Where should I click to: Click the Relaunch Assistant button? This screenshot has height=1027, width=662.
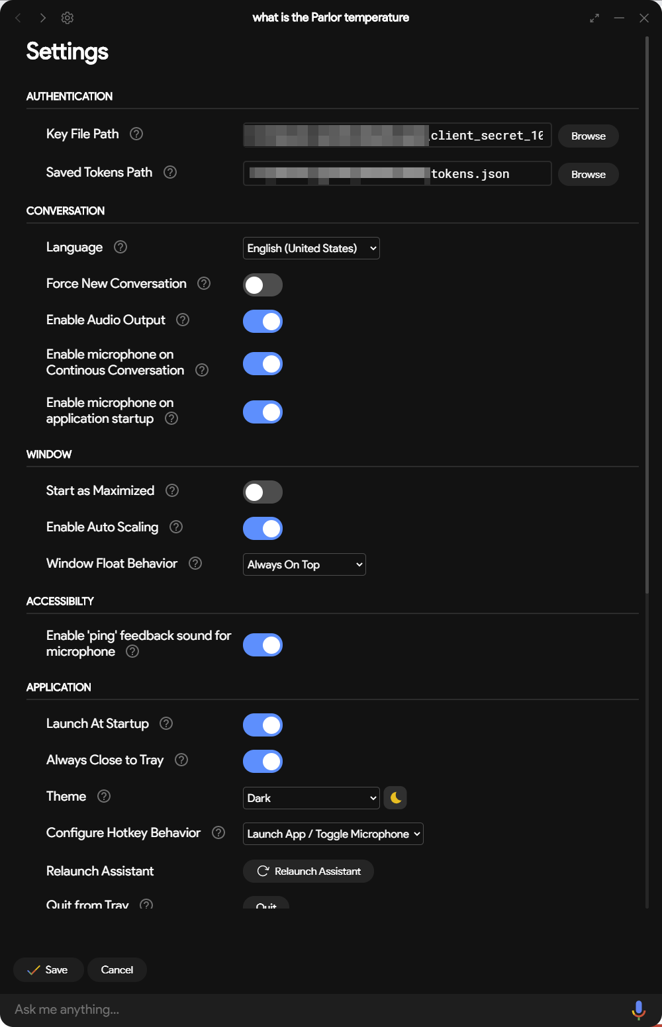point(308,871)
